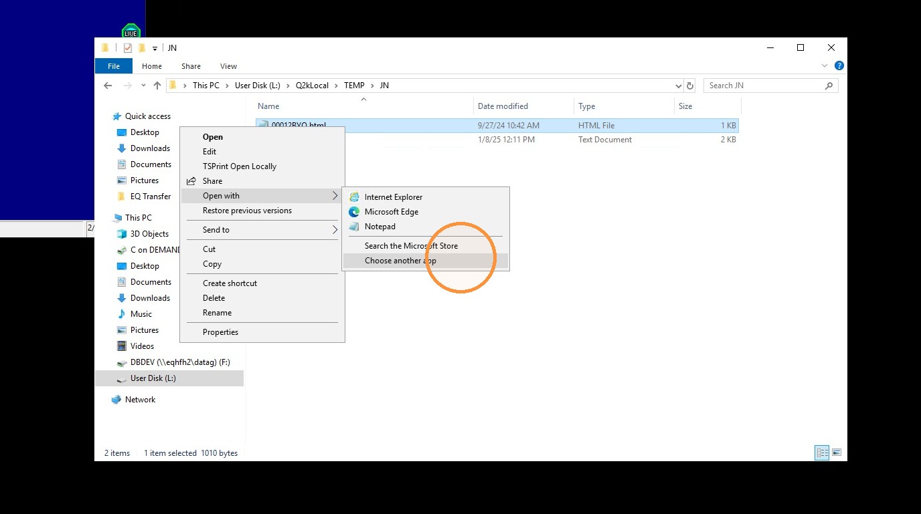
Task: Click the Up one level arrow
Action: [x=157, y=86]
